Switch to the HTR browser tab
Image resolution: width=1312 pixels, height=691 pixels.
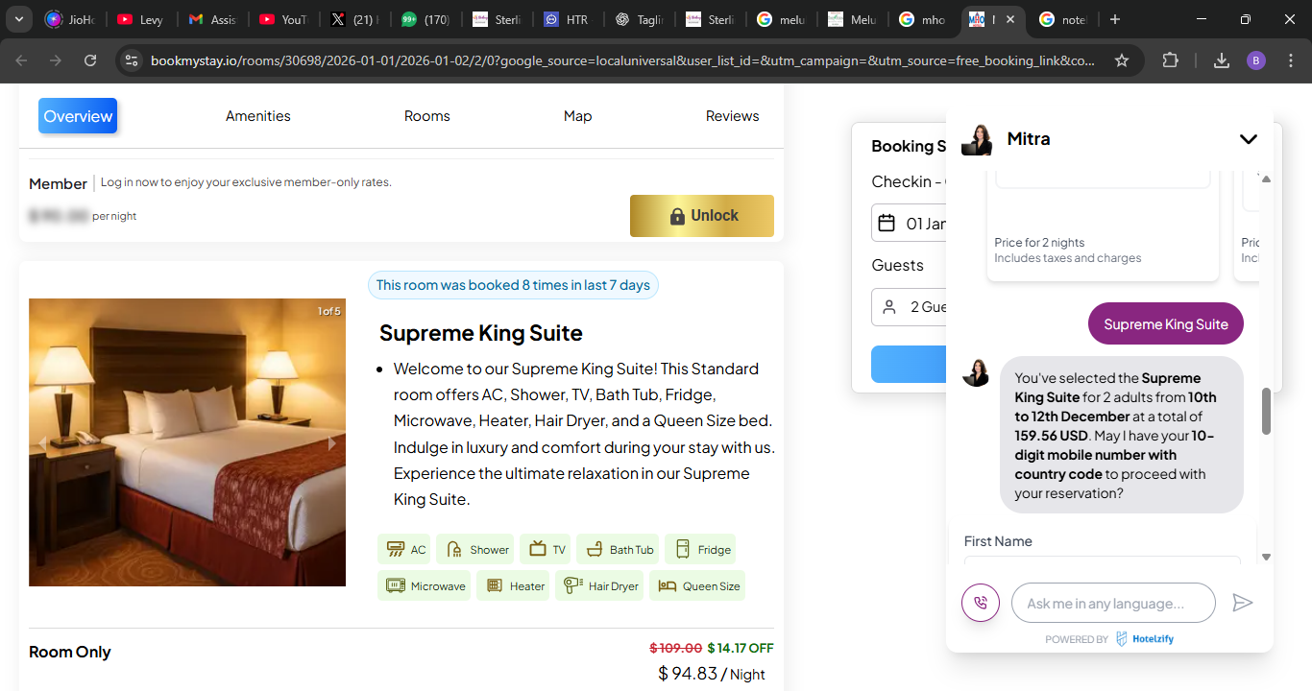[x=567, y=19]
